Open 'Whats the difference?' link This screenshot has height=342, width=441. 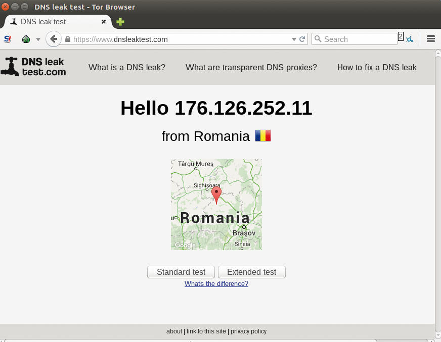click(216, 283)
